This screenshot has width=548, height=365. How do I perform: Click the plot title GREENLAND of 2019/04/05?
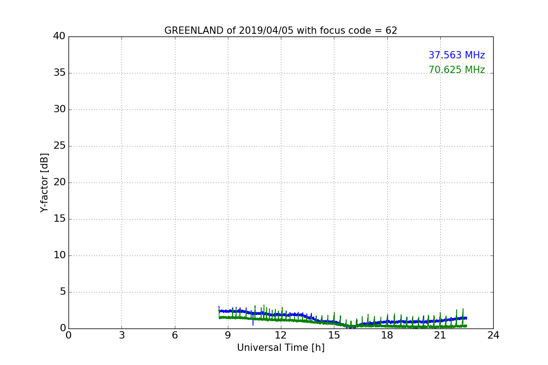pos(281,31)
